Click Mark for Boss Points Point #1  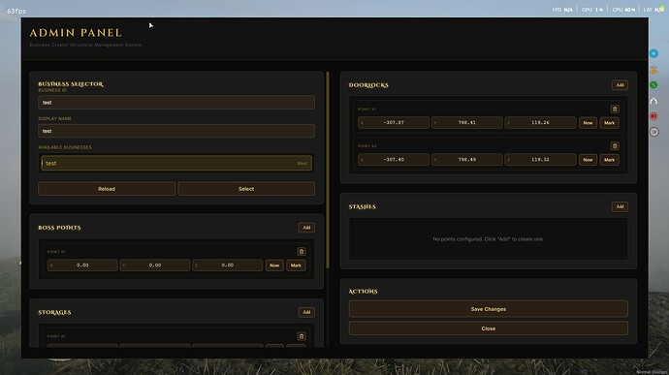(x=296, y=266)
